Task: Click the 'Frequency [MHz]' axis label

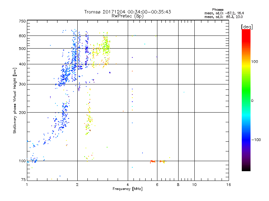Action: pyautogui.click(x=127, y=189)
